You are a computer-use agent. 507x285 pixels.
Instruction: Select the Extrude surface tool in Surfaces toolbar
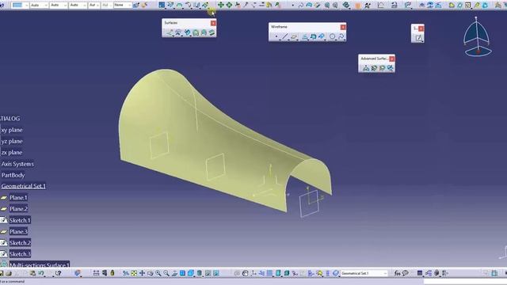[x=170, y=32]
